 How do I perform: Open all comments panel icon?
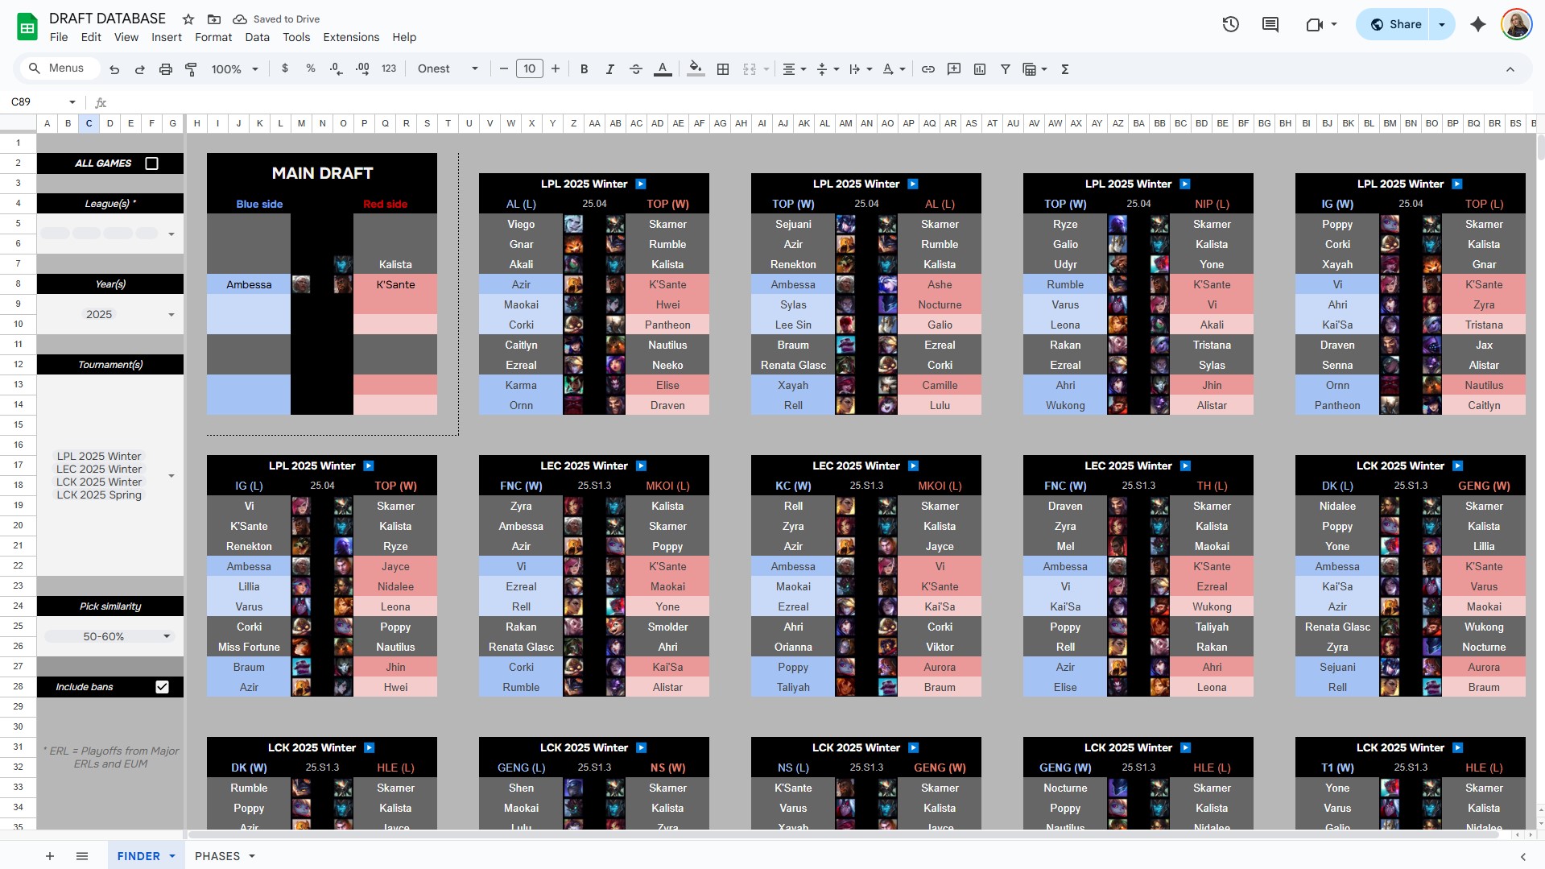(1270, 24)
